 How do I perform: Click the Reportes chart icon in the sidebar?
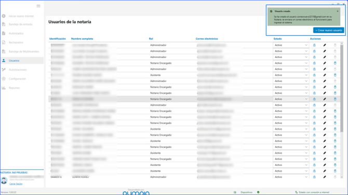point(4,88)
